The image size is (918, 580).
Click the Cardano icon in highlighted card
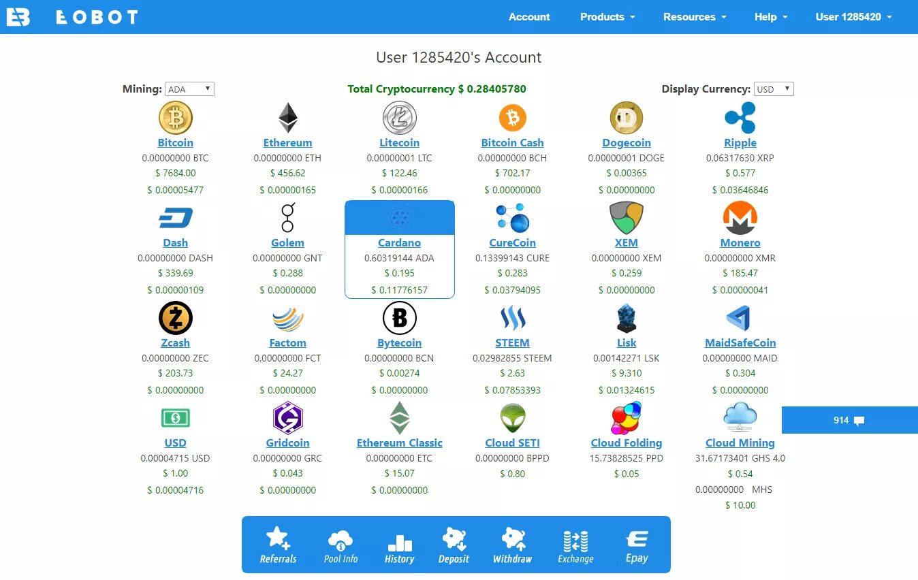click(x=400, y=218)
